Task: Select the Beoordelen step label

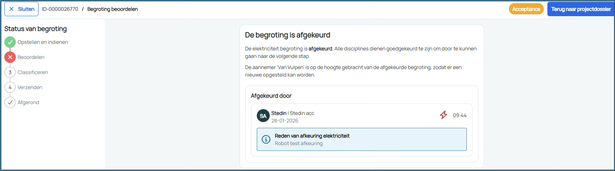Action: pos(31,57)
